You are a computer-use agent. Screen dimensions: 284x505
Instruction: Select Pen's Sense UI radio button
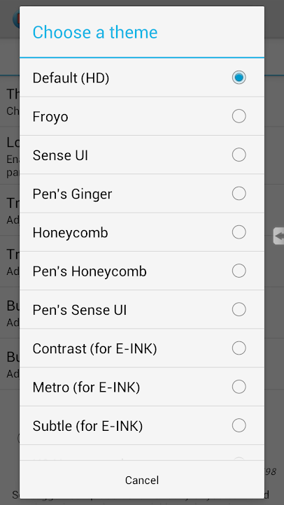point(239,310)
